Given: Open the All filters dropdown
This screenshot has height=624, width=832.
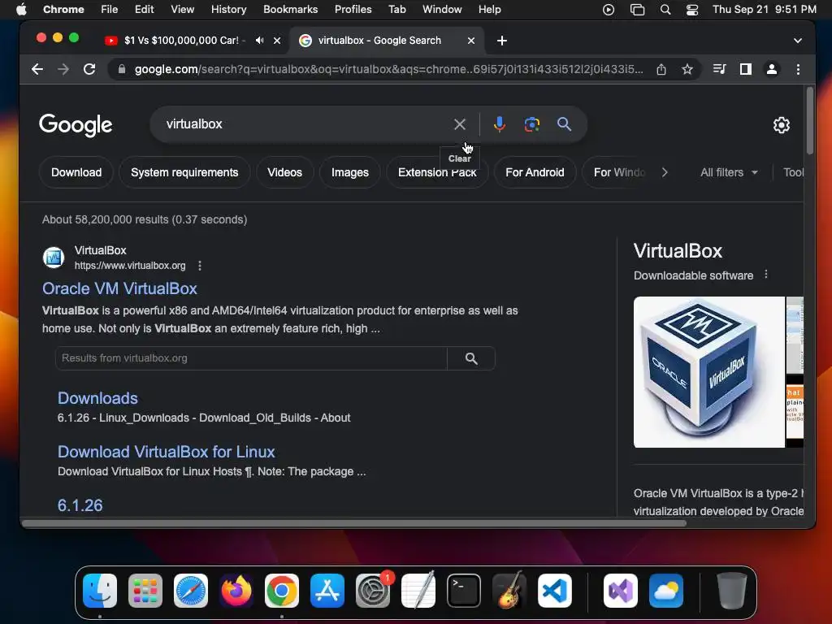Looking at the screenshot, I should pos(729,172).
